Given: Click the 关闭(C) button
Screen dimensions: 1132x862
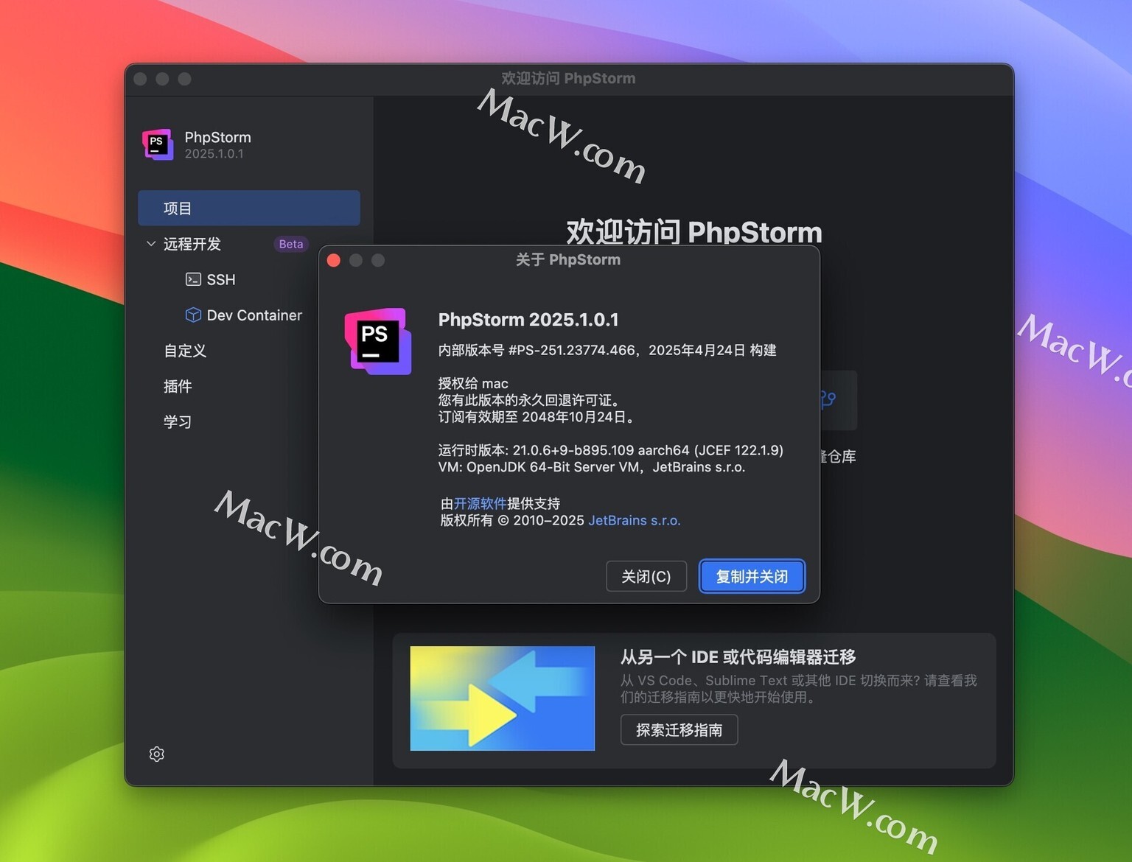Looking at the screenshot, I should click(646, 576).
